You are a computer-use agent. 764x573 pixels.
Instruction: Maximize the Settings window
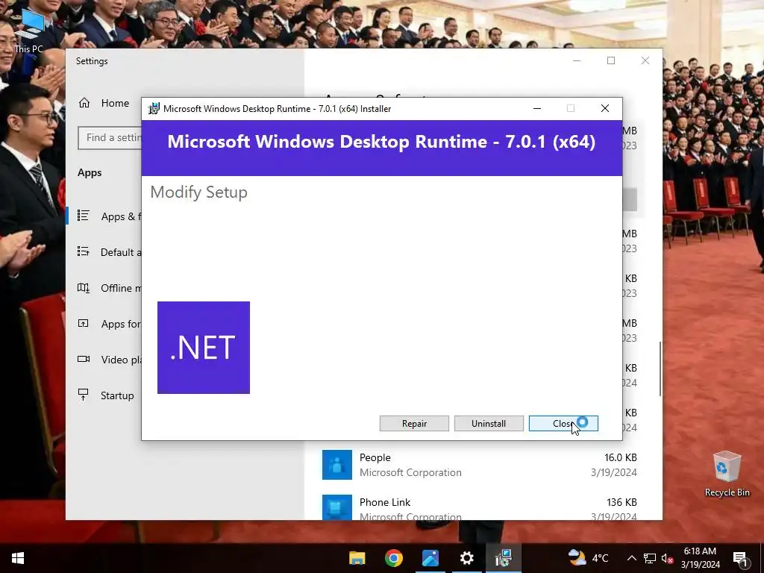click(611, 61)
